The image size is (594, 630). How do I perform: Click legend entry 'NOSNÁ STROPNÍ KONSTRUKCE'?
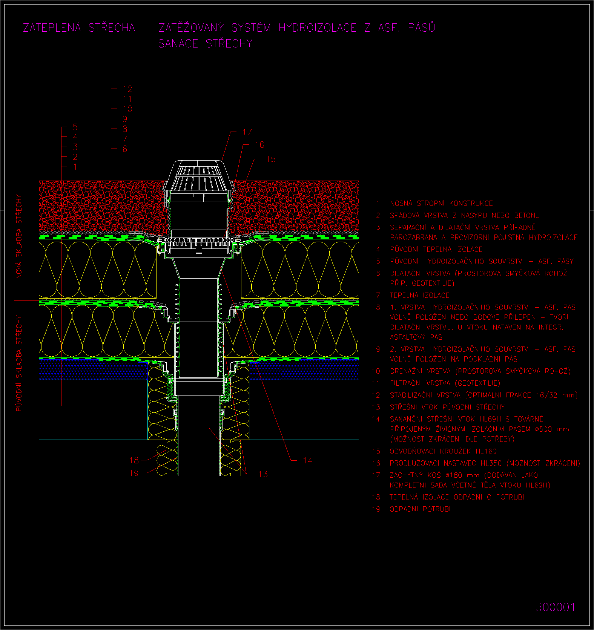[x=441, y=203]
